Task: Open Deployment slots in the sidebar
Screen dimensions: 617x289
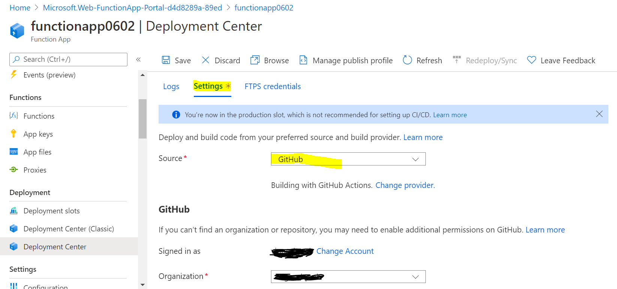Action: tap(51, 211)
